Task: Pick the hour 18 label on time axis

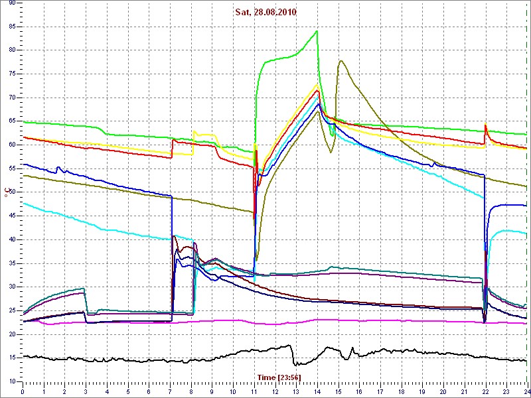Action: coord(401,391)
